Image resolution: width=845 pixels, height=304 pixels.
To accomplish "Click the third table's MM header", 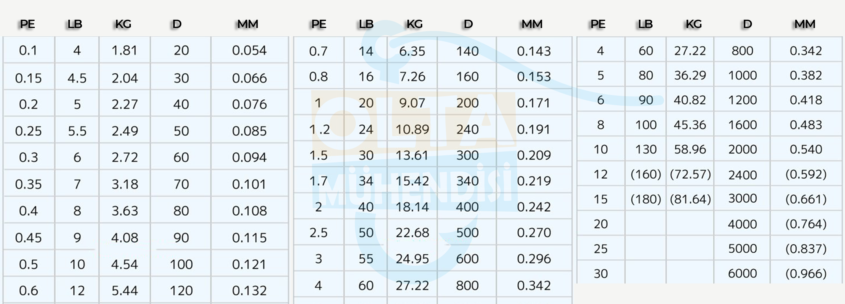I will click(x=805, y=24).
